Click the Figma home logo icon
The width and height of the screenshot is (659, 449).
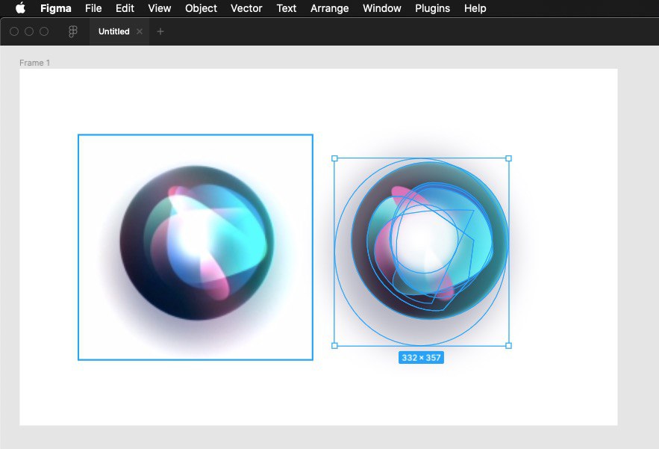point(72,31)
